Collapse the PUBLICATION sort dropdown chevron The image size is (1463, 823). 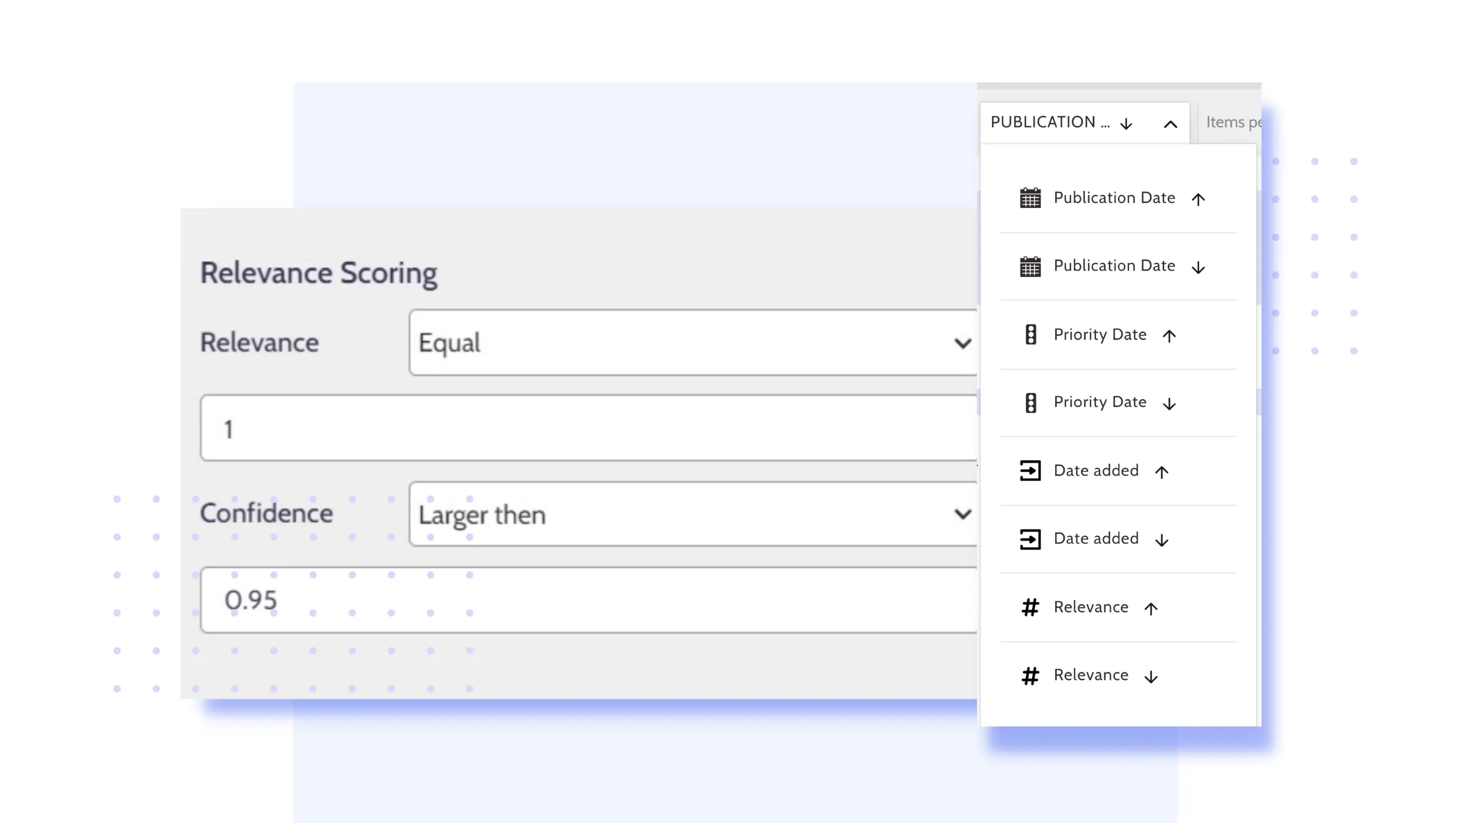[x=1170, y=124]
